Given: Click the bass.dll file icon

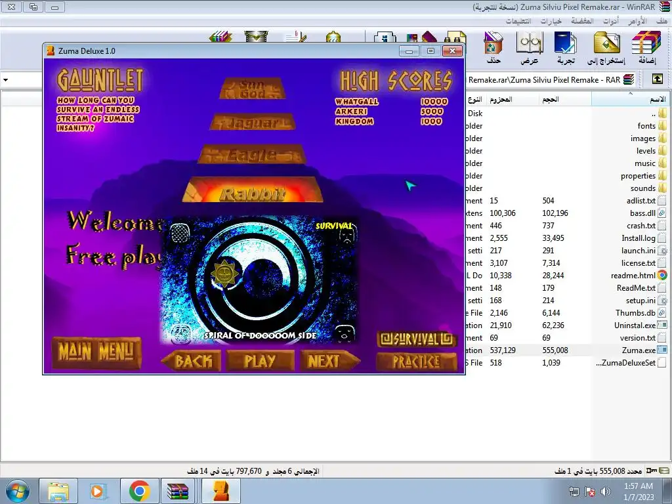Looking at the screenshot, I should [x=662, y=213].
